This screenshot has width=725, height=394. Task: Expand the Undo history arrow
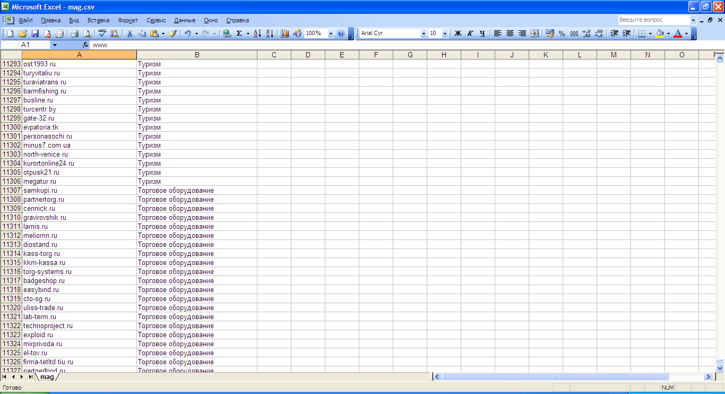pos(196,33)
